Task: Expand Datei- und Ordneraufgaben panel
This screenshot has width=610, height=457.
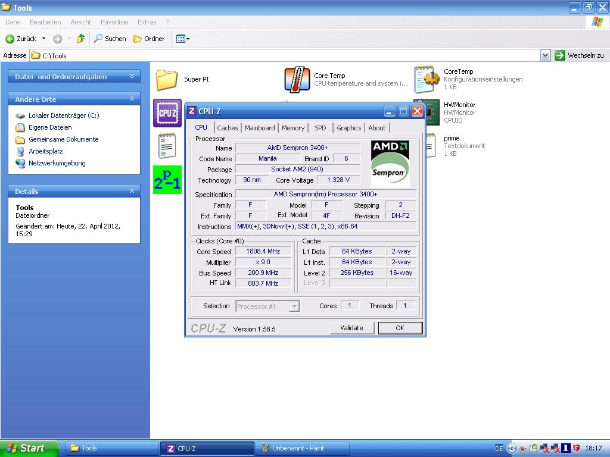Action: coord(132,76)
